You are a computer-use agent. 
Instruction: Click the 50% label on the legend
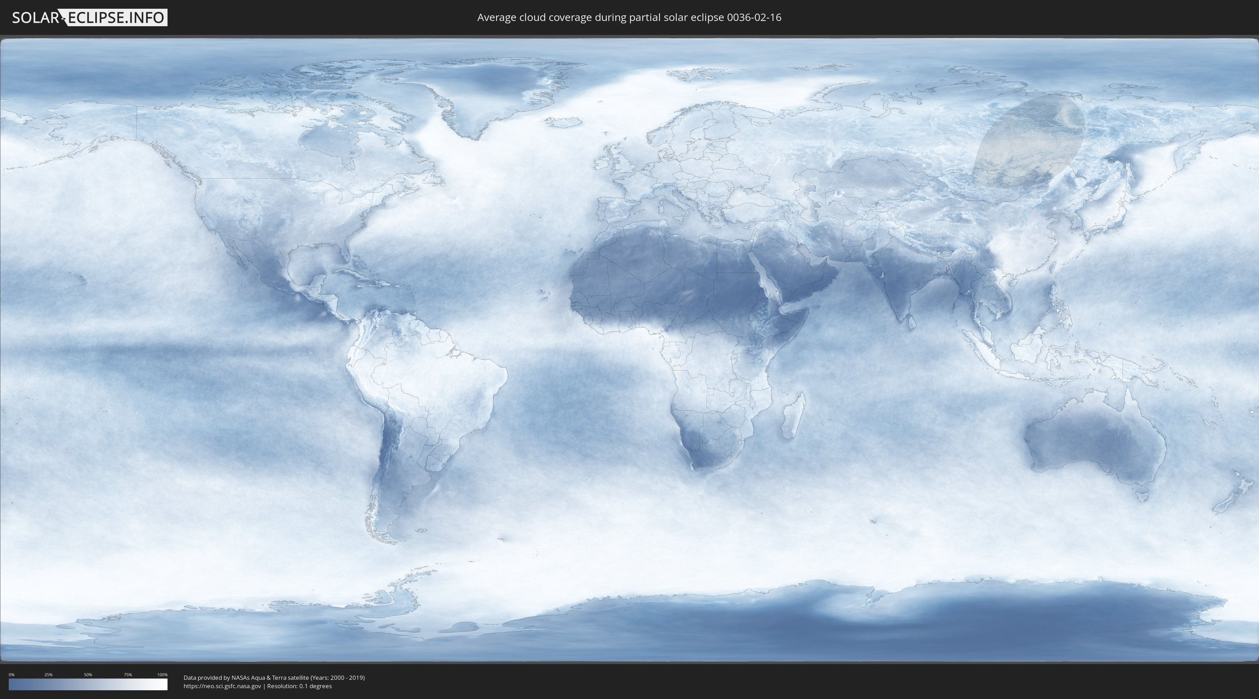point(88,675)
